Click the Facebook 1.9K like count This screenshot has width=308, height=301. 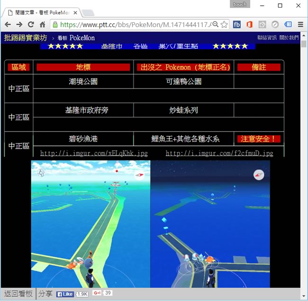point(82,294)
